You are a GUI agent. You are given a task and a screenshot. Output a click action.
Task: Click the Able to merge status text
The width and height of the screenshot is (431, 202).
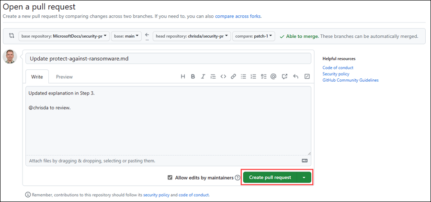(302, 36)
